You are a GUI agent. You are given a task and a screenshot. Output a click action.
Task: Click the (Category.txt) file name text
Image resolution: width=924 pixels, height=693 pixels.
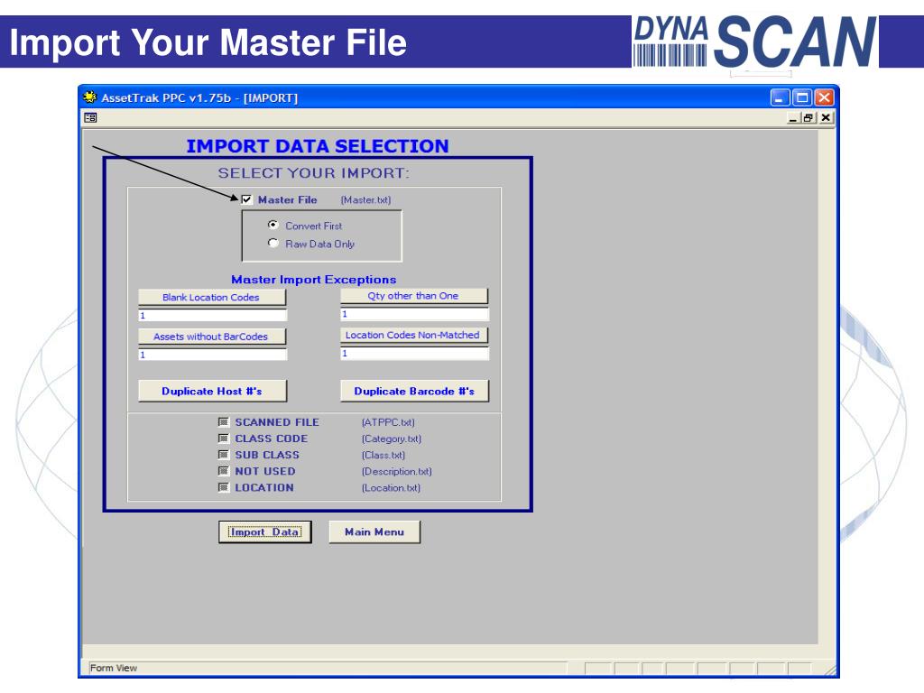coord(392,439)
